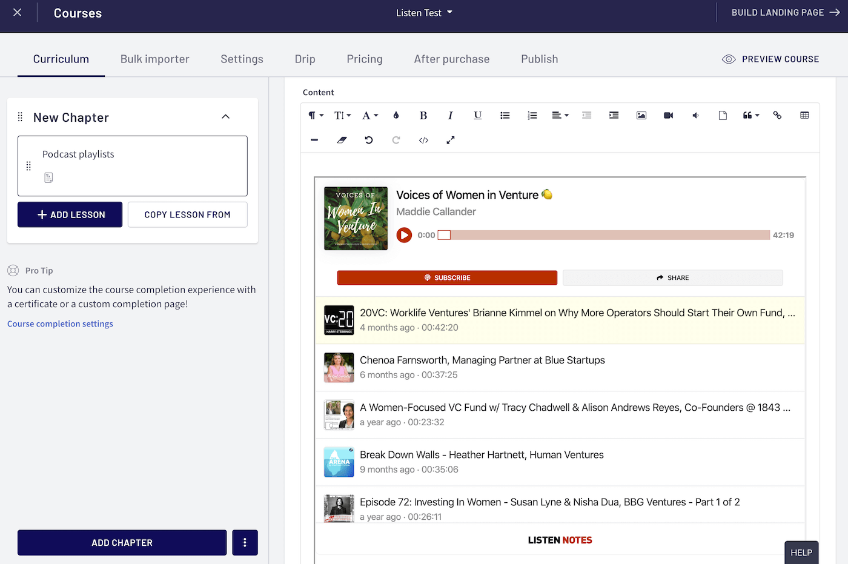Toggle underline formatting
This screenshot has width=848, height=564.
point(478,116)
